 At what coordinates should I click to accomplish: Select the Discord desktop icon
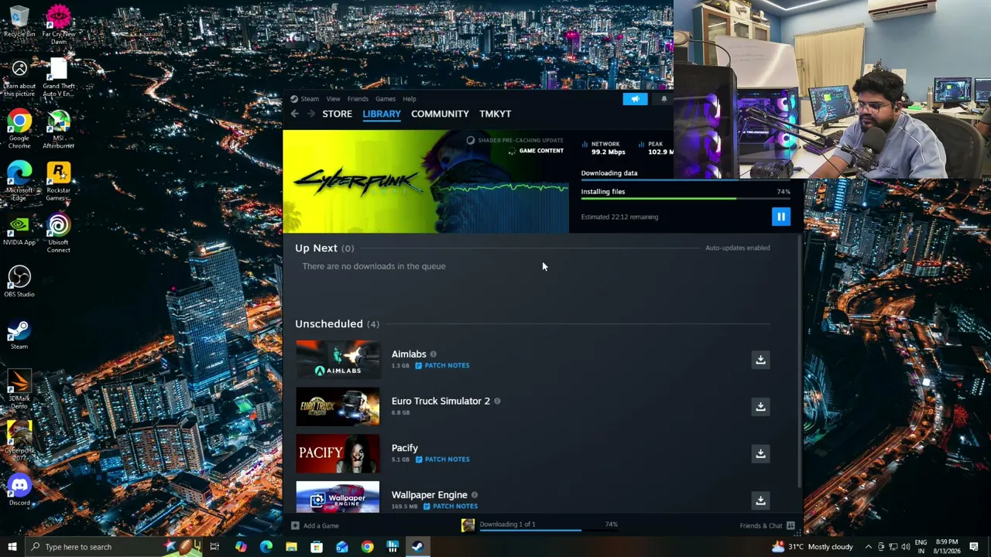point(19,490)
